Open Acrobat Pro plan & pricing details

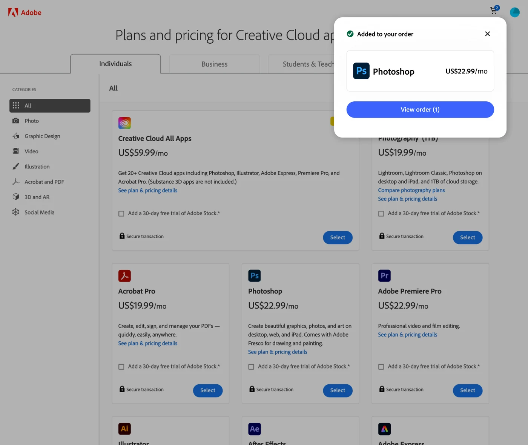coord(148,343)
